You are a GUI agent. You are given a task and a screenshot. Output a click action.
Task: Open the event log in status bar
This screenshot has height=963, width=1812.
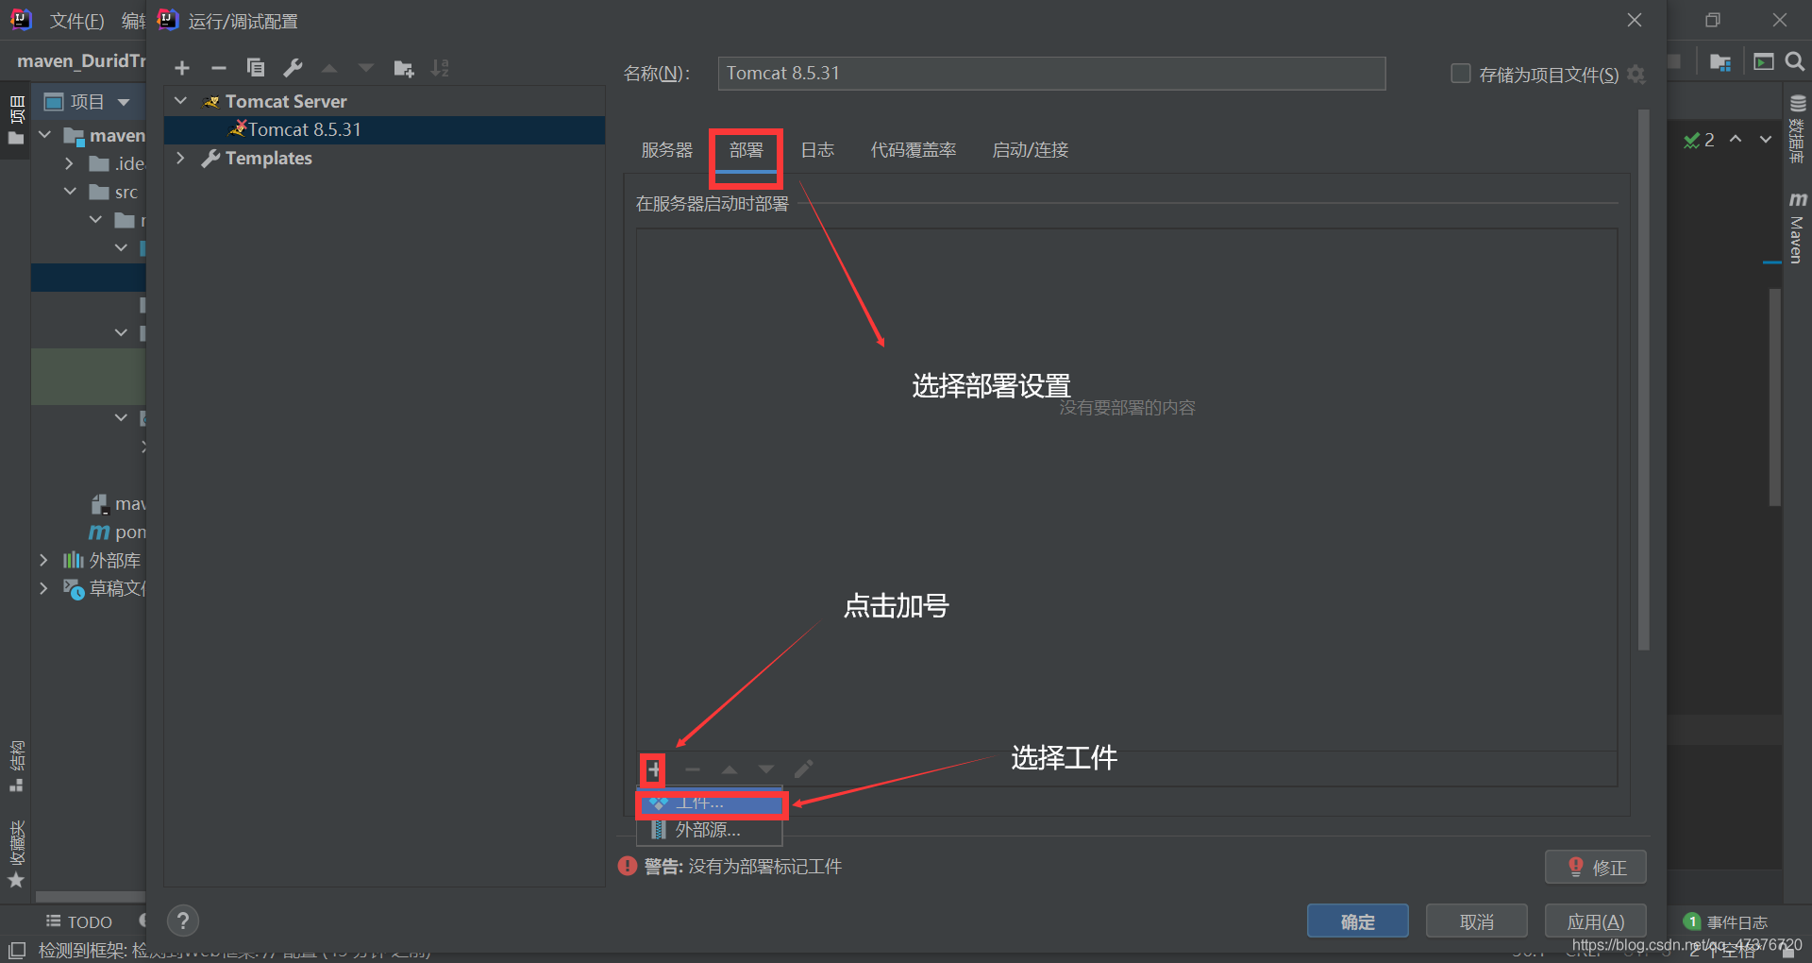pos(1726,921)
